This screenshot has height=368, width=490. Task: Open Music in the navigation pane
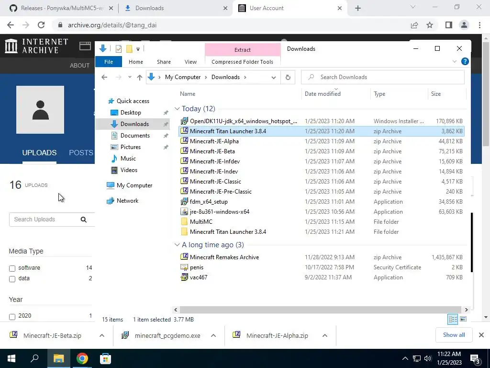(x=128, y=158)
